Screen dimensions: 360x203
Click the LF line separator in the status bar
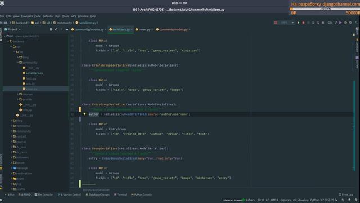point(267,200)
